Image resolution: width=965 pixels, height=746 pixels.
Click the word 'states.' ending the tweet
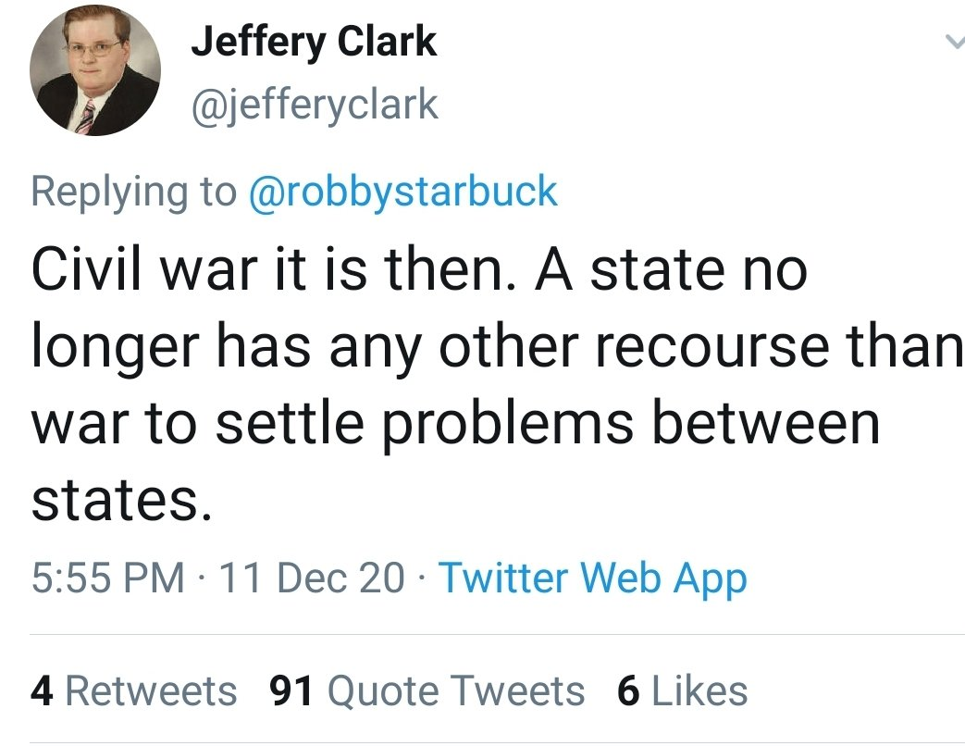[121, 499]
